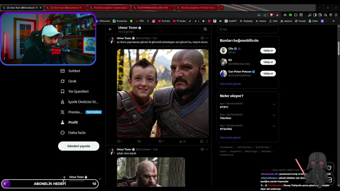Open more options on 1sn post
This screenshot has height=191, width=340.
(x=207, y=38)
